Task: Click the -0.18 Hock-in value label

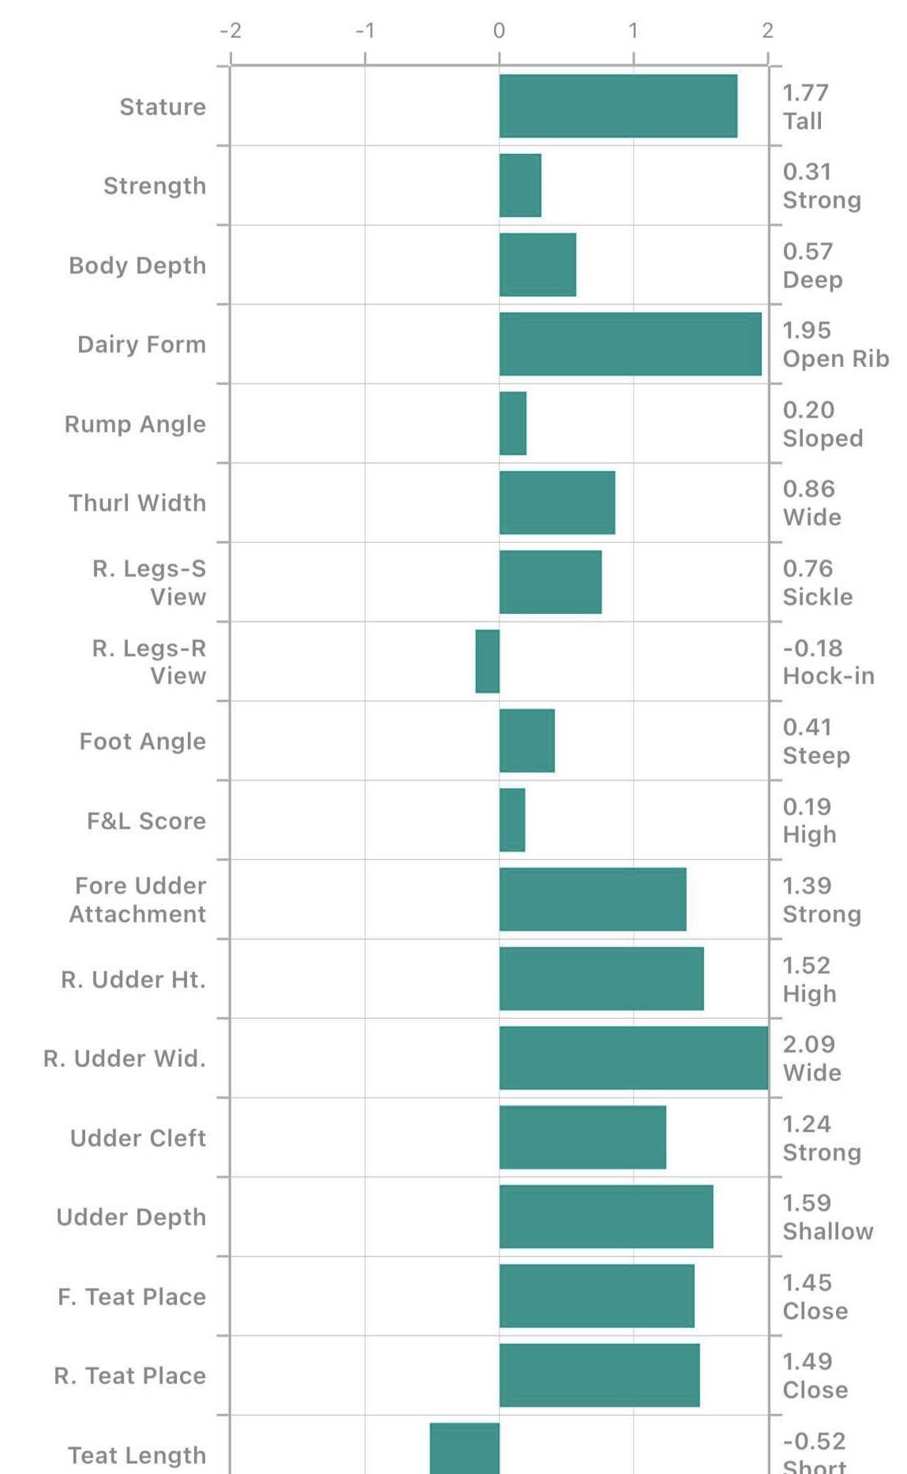Action: pos(828,661)
